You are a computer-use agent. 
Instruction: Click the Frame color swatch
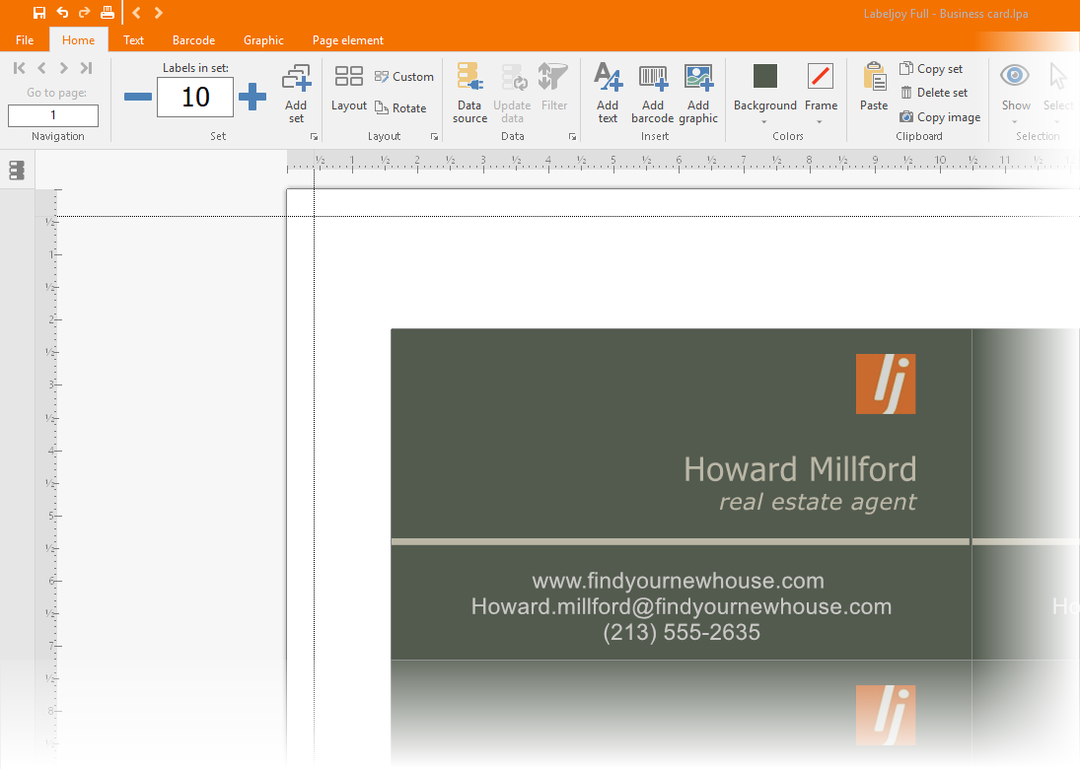[821, 77]
